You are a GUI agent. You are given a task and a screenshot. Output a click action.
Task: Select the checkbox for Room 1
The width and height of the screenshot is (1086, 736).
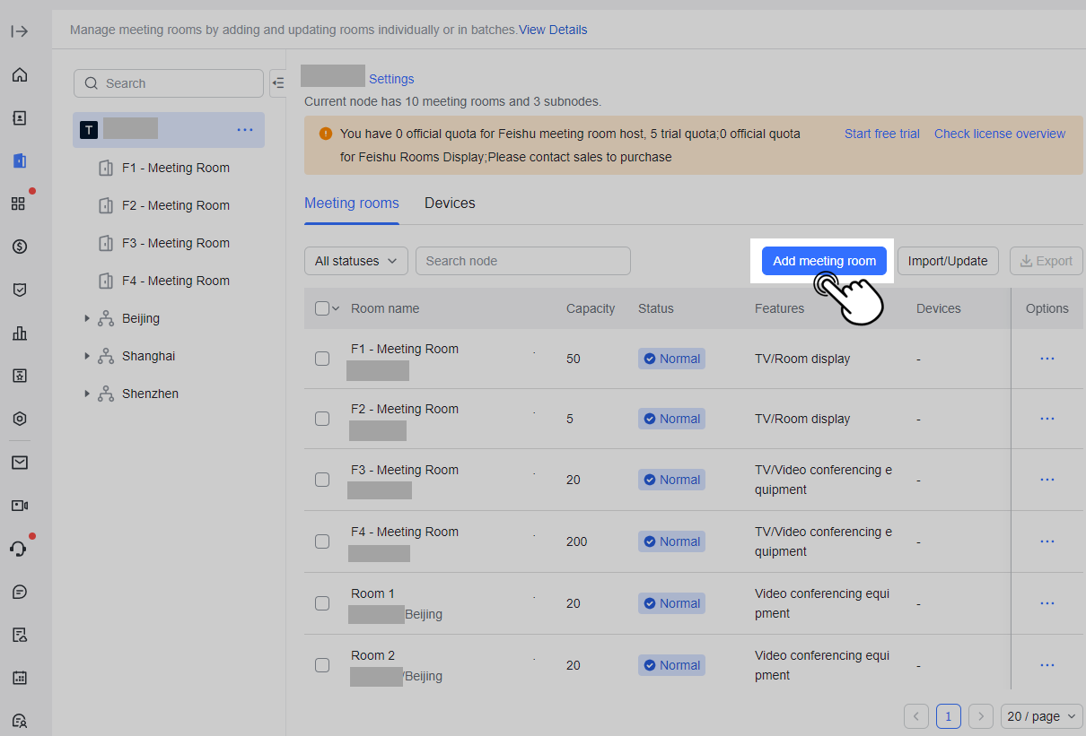pos(322,603)
